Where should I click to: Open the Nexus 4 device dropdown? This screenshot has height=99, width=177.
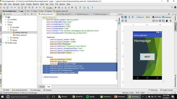140,17
